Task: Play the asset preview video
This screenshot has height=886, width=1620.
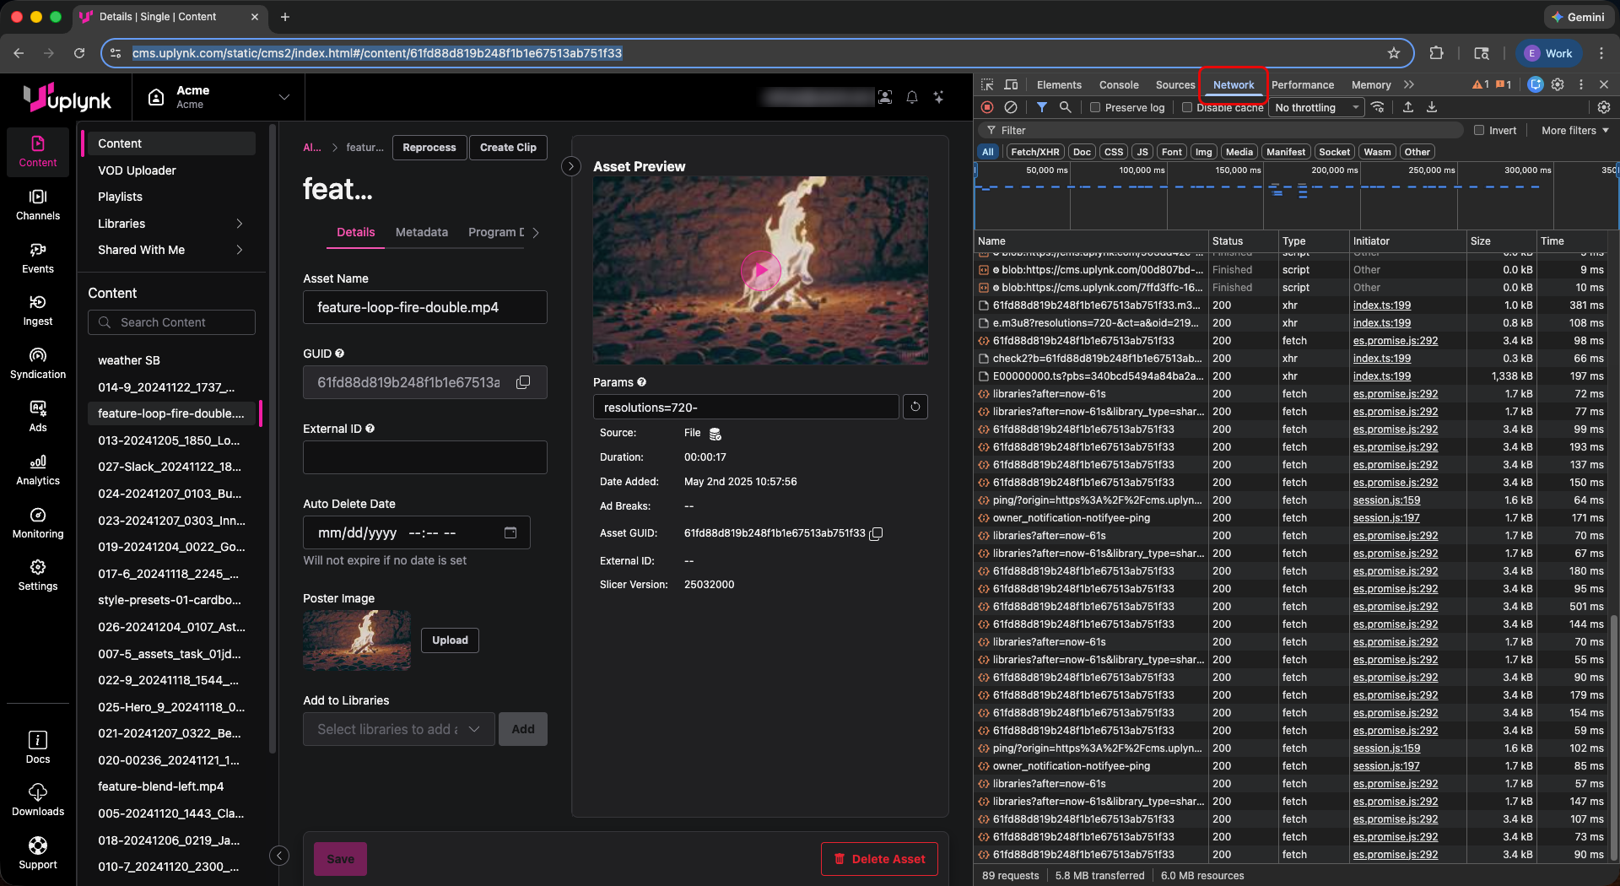Action: pyautogui.click(x=760, y=271)
